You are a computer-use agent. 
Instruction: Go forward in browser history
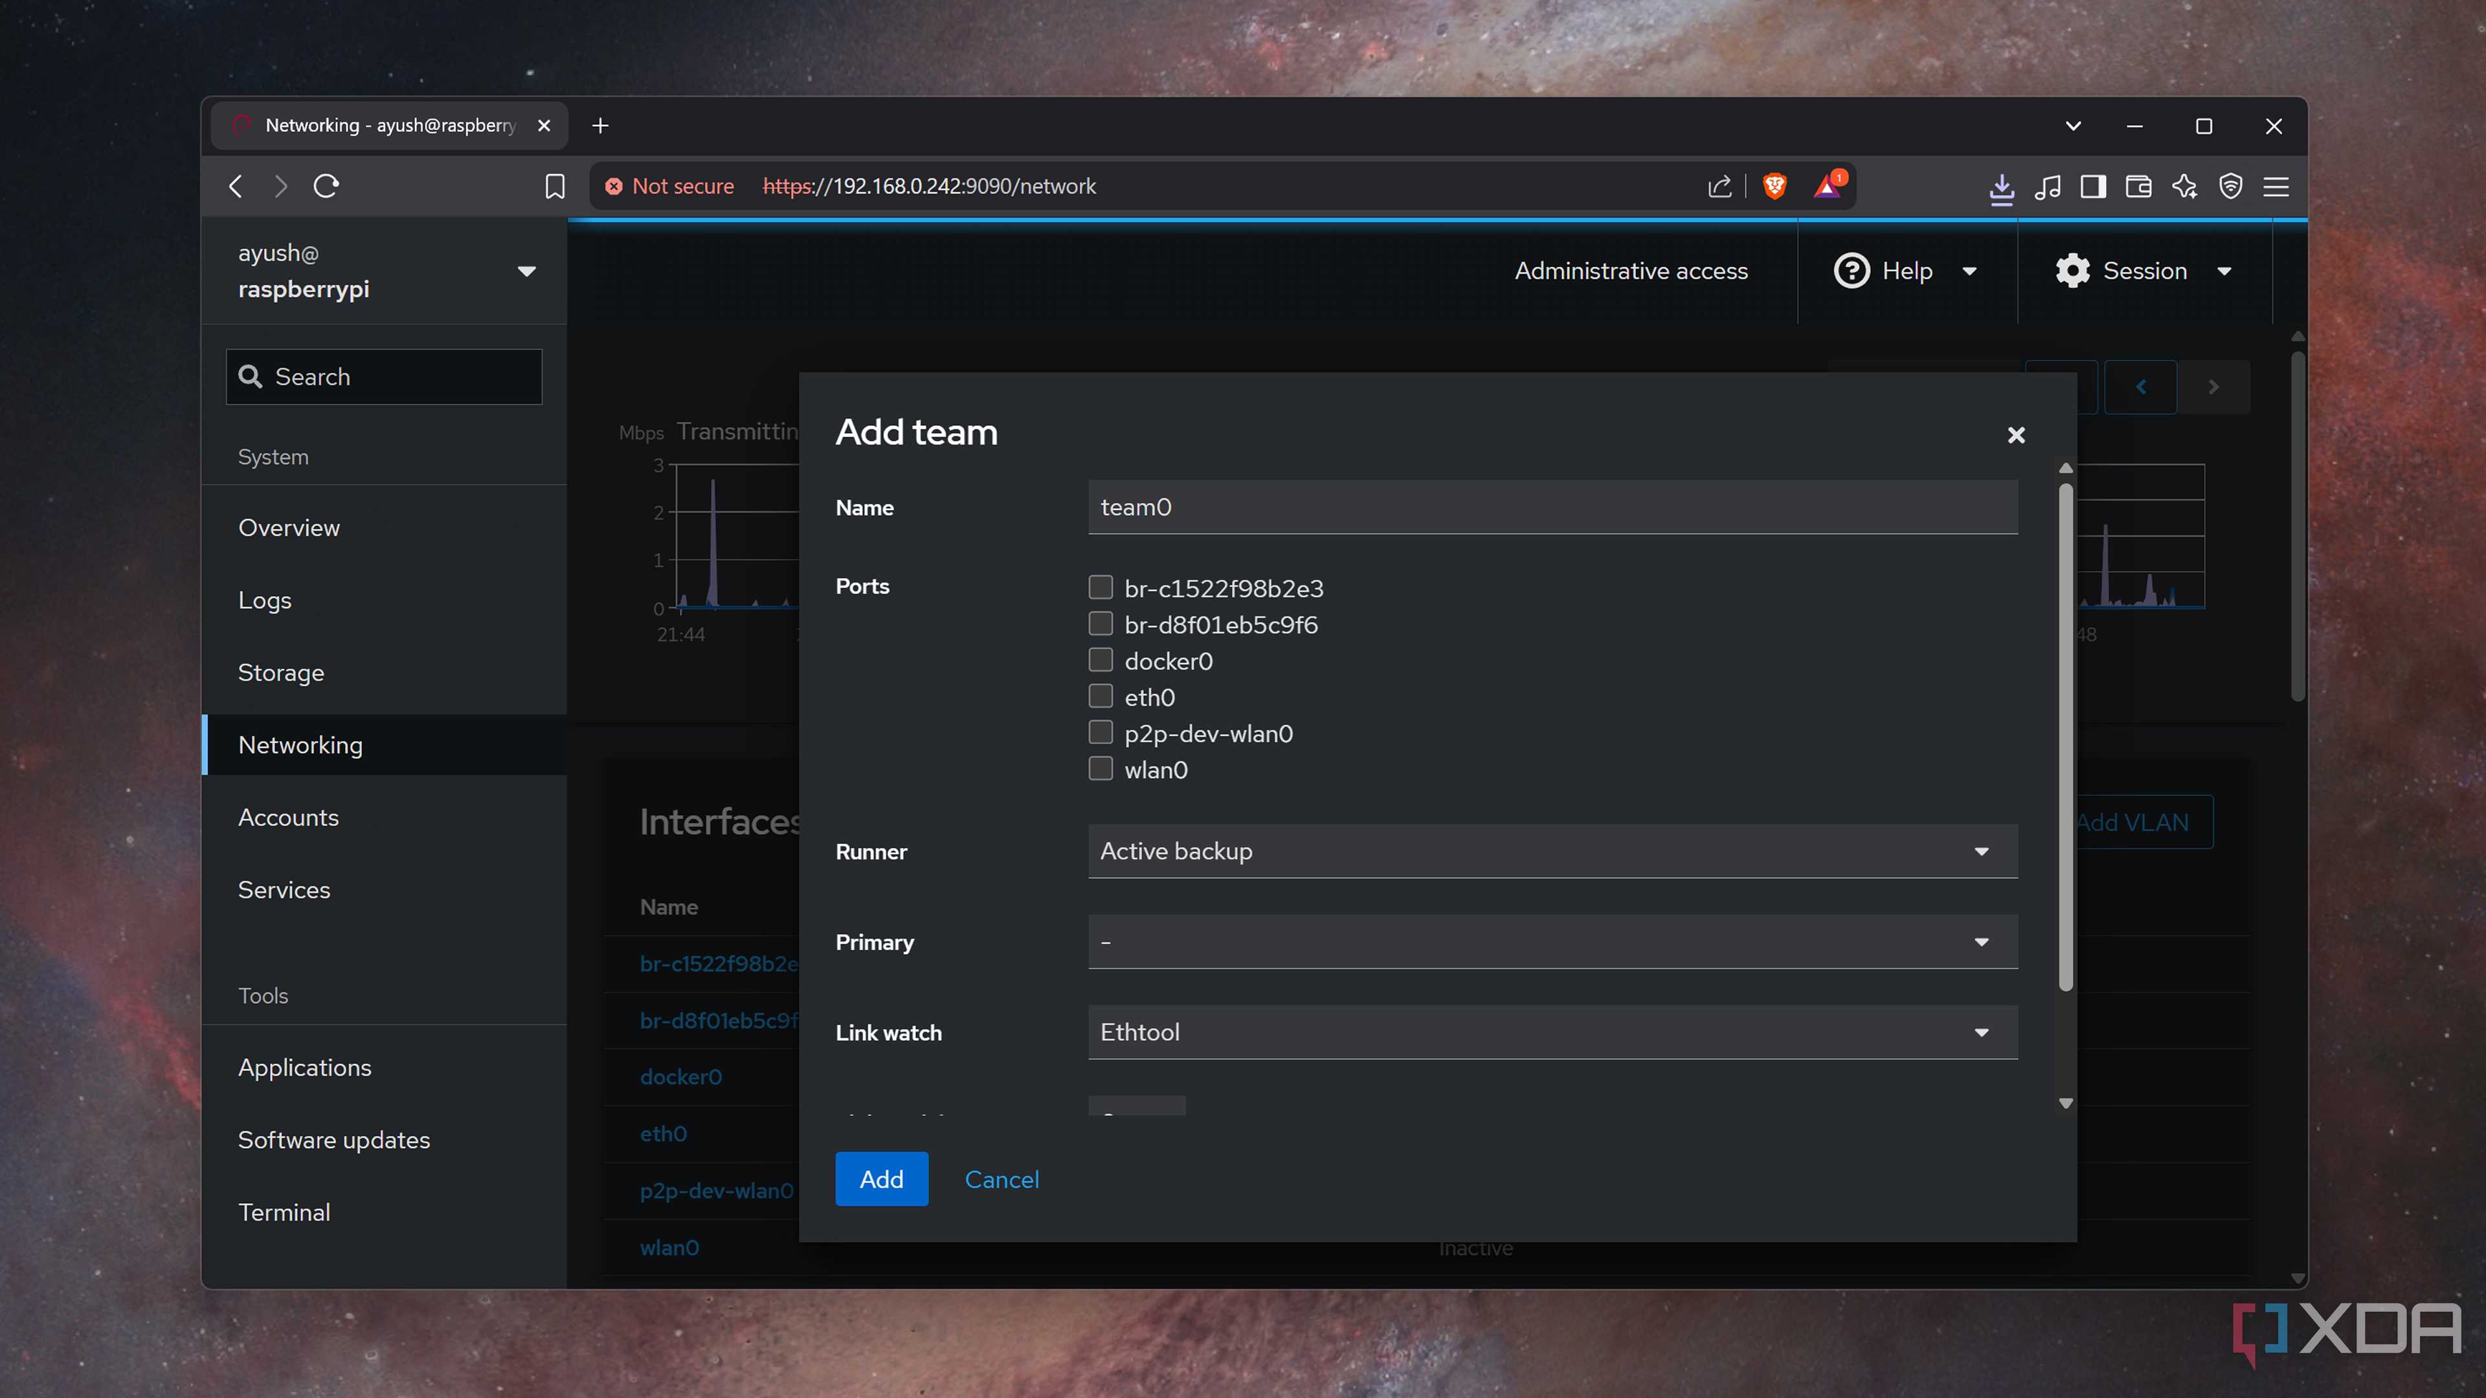point(281,186)
